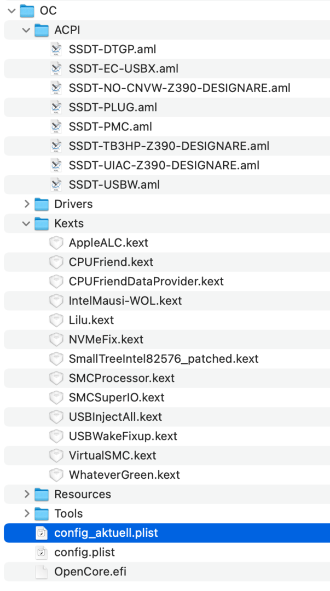330x591 pixels.
Task: Collapse the ACPI folder chevron
Action: click(26, 30)
